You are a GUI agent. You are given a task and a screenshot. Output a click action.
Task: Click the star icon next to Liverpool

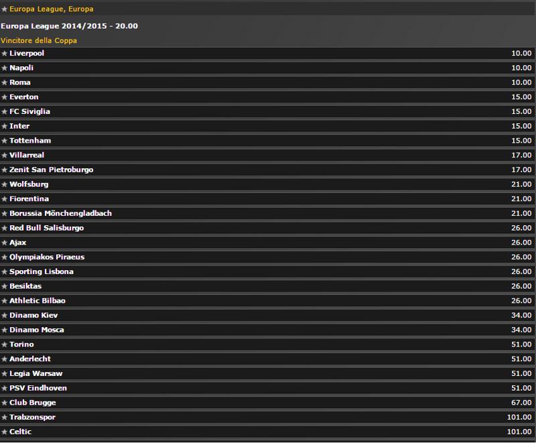[6, 53]
